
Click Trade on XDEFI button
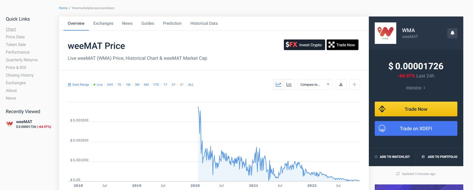tap(416, 128)
